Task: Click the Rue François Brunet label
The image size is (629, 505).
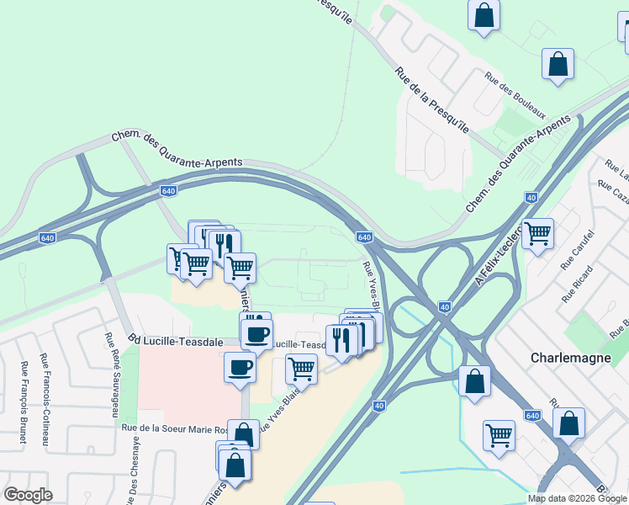Action: 24,402
